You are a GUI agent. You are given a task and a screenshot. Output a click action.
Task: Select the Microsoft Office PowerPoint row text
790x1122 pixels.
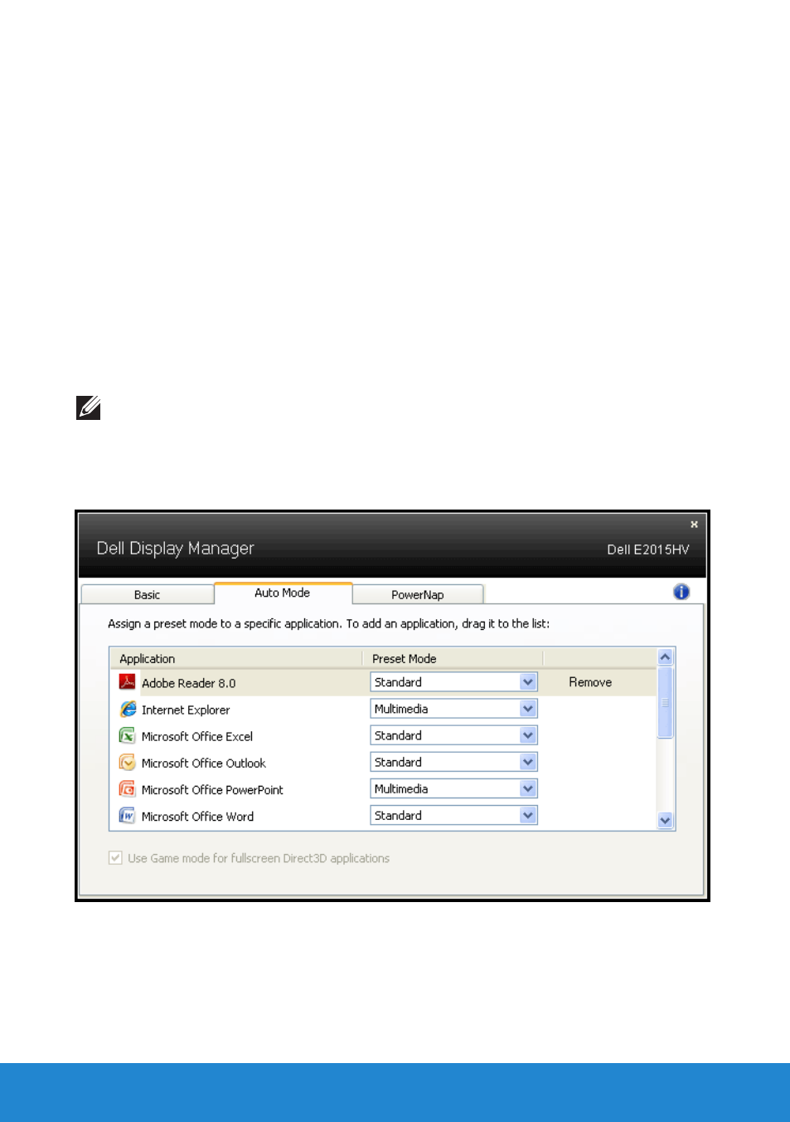212,789
